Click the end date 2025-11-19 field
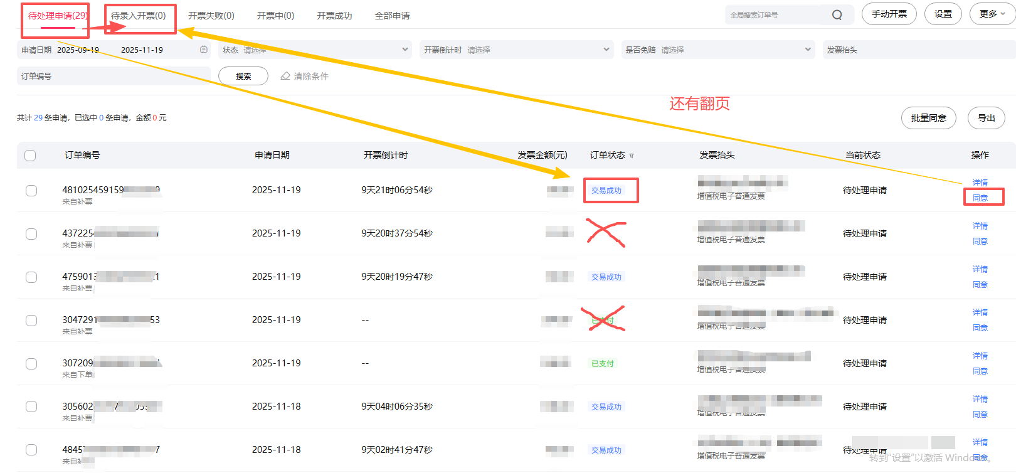 click(x=142, y=50)
